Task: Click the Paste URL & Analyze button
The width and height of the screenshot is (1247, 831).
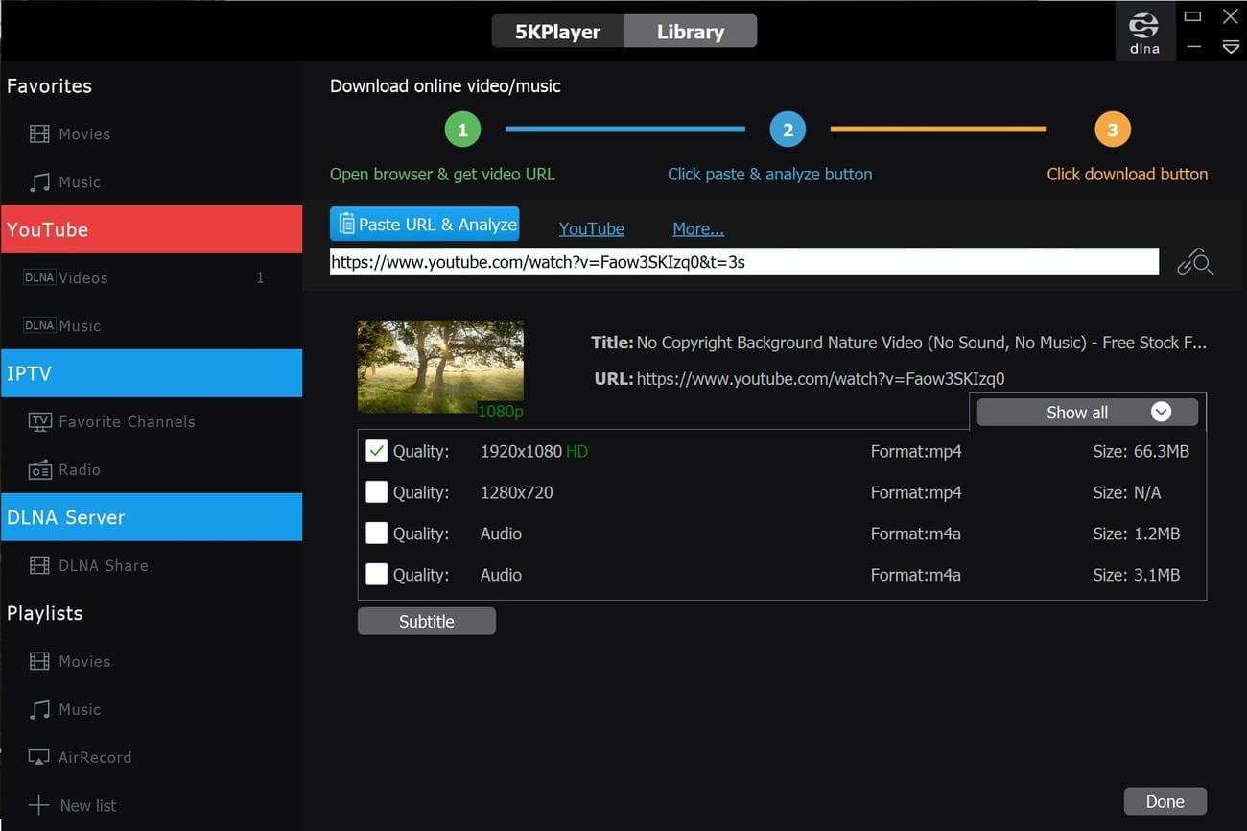Action: tap(425, 225)
